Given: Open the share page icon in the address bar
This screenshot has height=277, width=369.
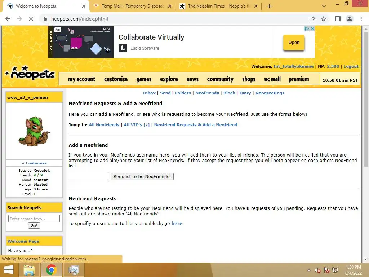Looking at the screenshot, I should [x=312, y=19].
